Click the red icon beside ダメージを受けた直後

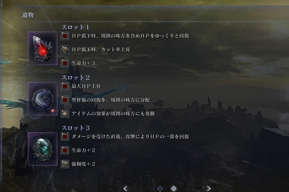coord(65,137)
